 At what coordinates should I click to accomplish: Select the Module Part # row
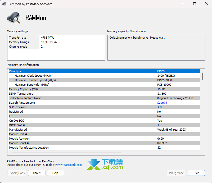point(104,134)
